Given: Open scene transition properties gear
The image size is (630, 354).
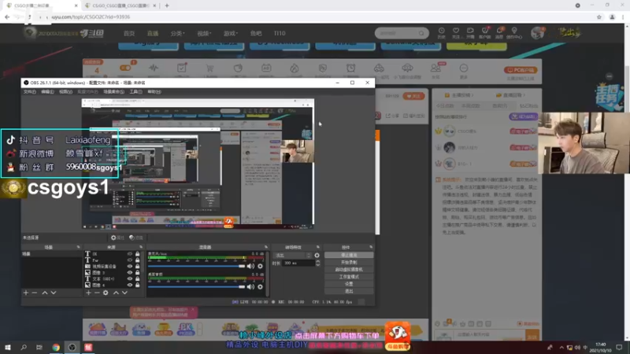Looking at the screenshot, I should pyautogui.click(x=317, y=255).
